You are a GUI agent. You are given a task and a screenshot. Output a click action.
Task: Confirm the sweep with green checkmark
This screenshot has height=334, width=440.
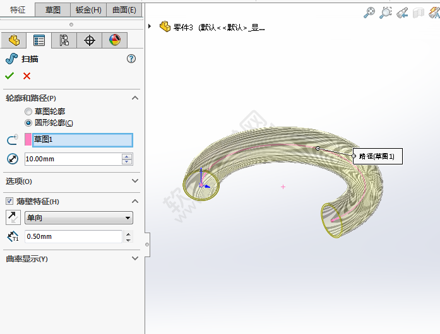[9, 76]
